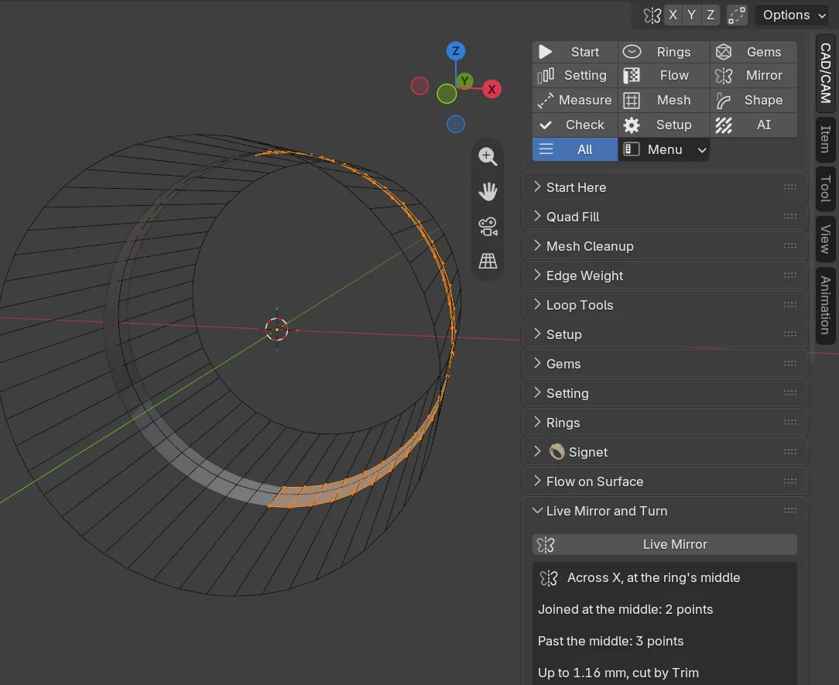839x685 pixels.
Task: Toggle auto merge vertices icon
Action: pyautogui.click(x=737, y=15)
